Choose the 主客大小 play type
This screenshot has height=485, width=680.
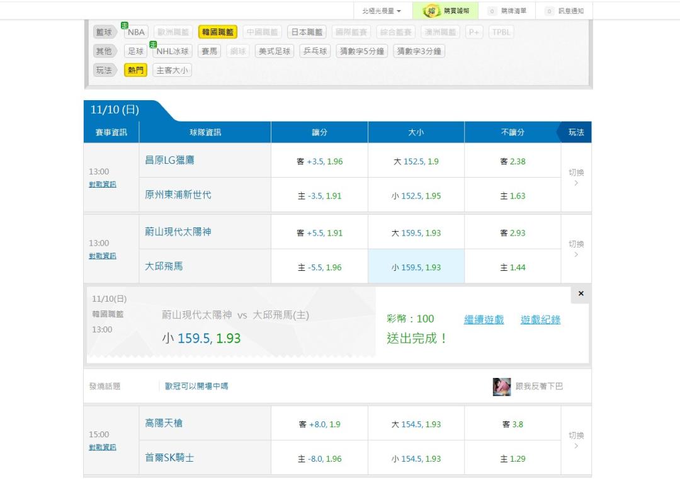(x=172, y=71)
